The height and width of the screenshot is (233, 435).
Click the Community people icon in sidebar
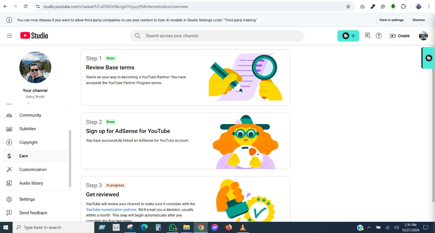point(9,115)
